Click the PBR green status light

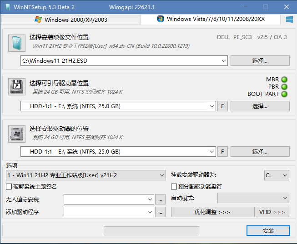(x=284, y=87)
